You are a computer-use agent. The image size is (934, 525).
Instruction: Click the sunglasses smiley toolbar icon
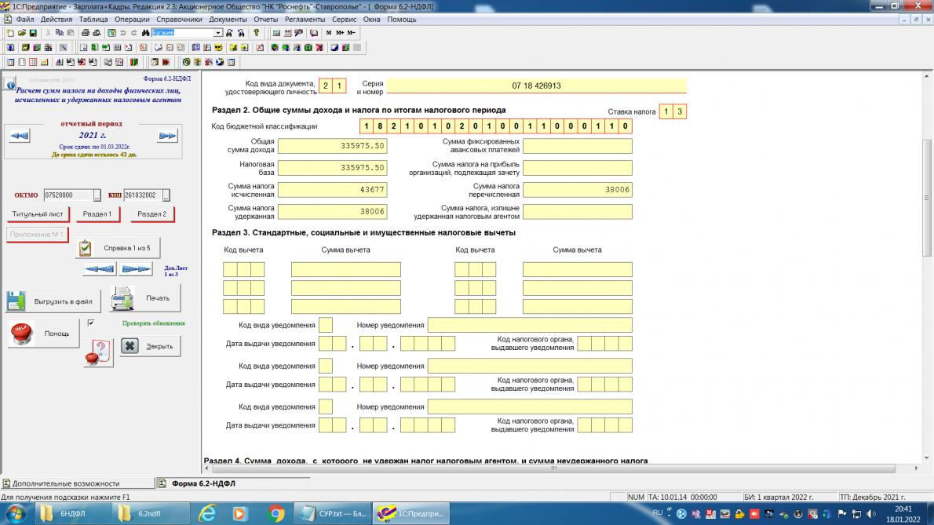[x=219, y=47]
